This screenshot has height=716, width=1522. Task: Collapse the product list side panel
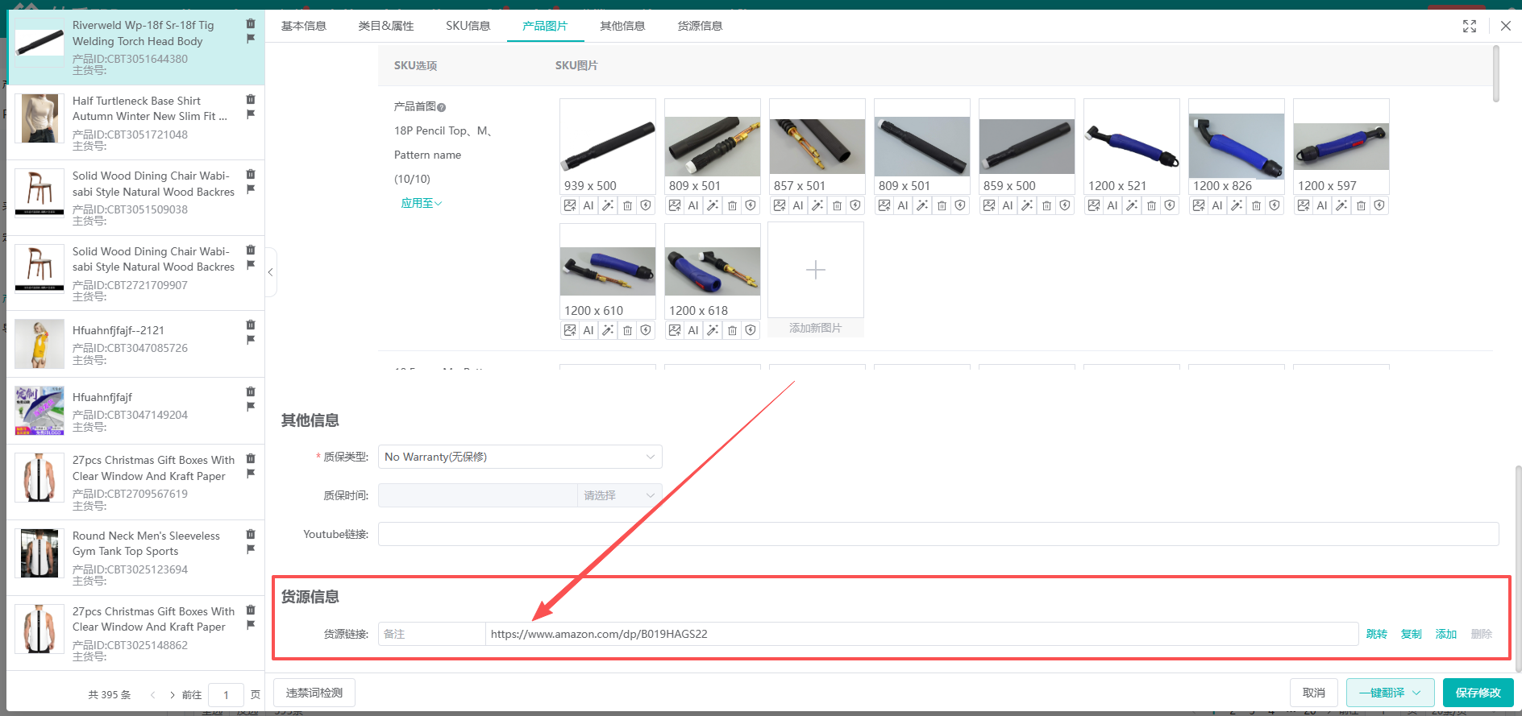(x=271, y=272)
